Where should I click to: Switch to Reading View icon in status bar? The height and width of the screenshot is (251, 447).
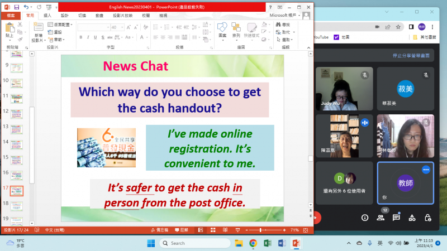pos(225,230)
